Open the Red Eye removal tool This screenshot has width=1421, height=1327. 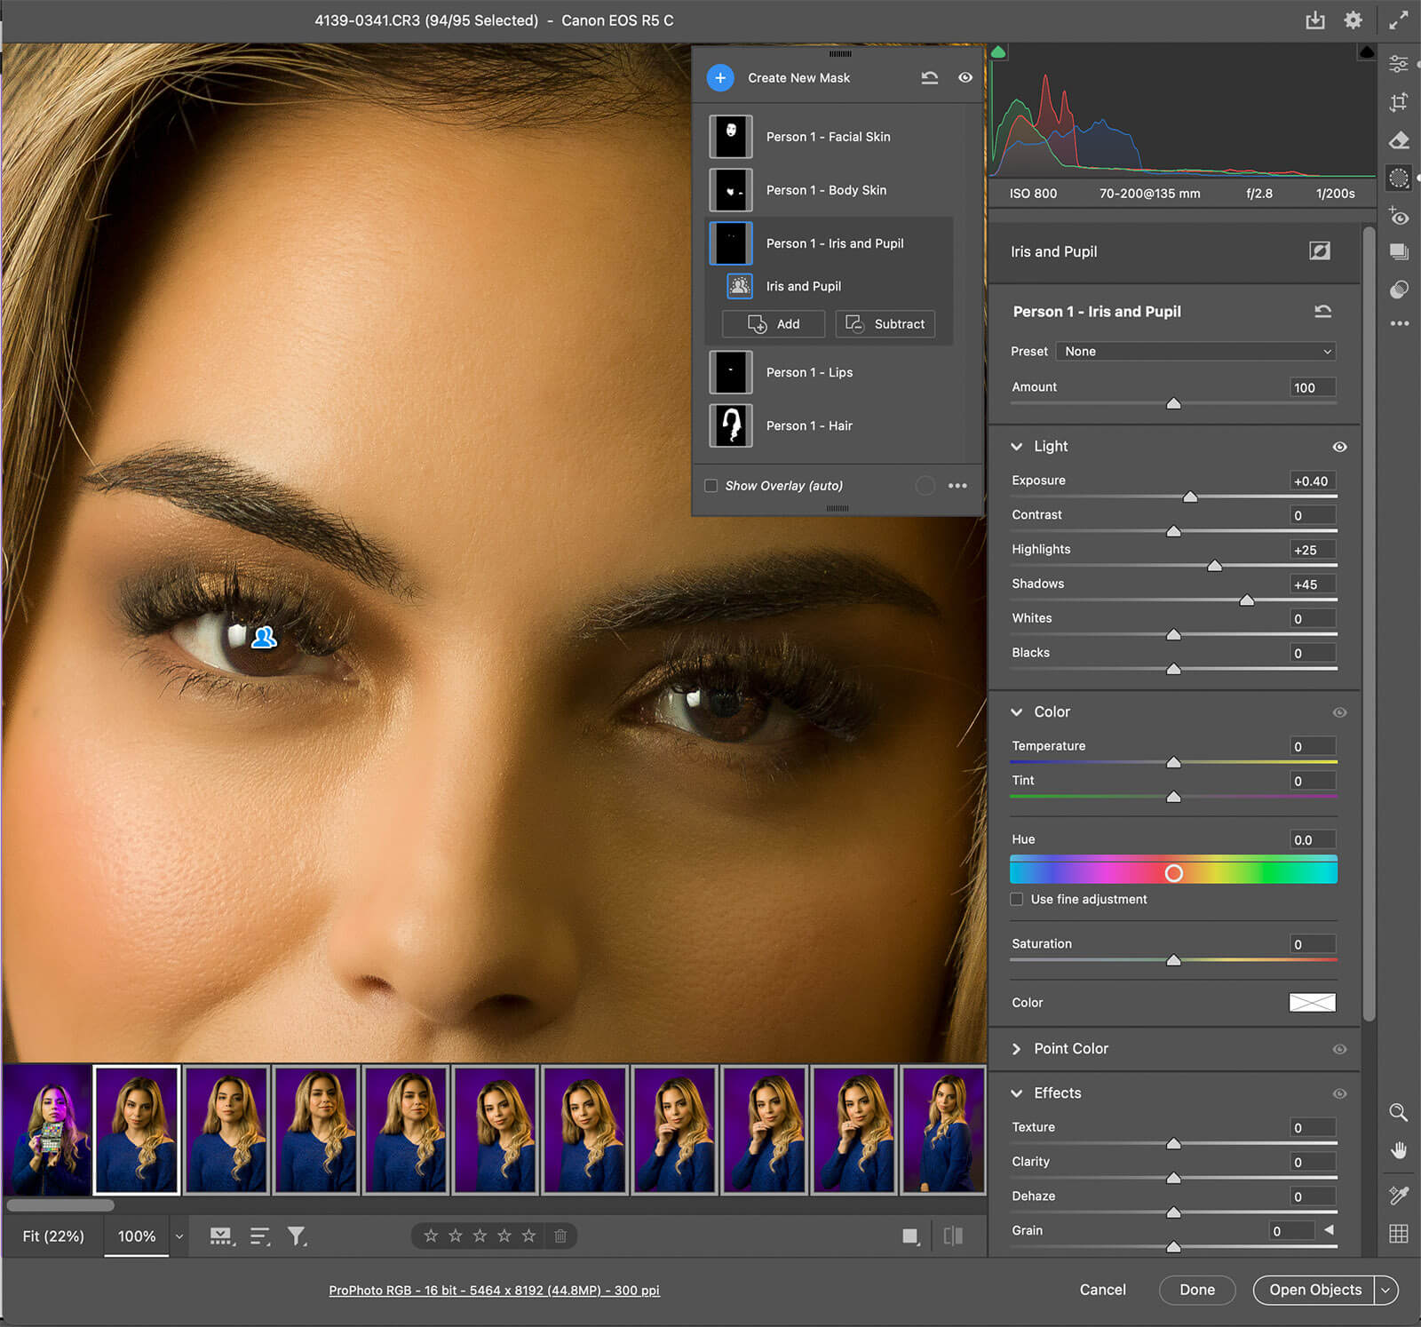(1399, 216)
